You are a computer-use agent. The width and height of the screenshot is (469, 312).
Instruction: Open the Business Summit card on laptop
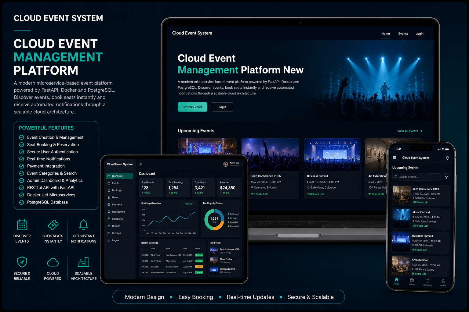(x=332, y=168)
